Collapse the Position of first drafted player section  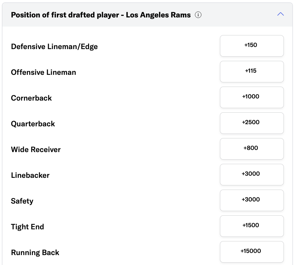point(280,14)
